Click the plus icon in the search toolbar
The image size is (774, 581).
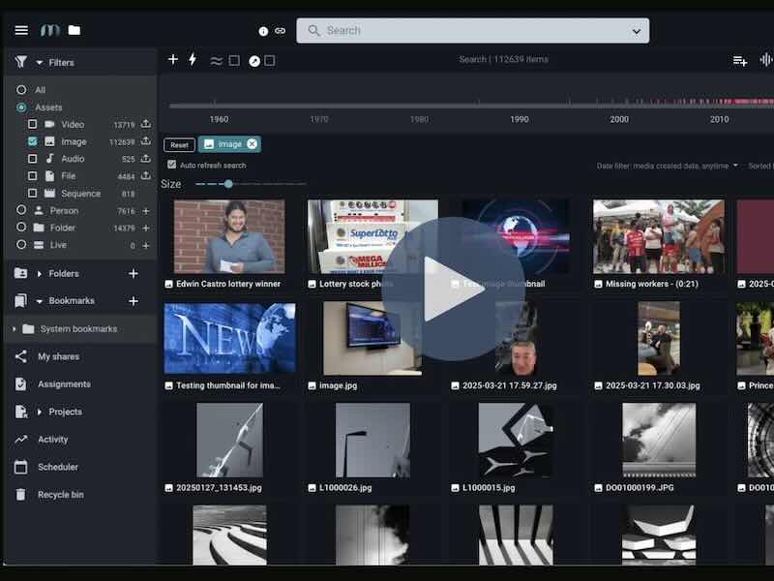tap(173, 60)
